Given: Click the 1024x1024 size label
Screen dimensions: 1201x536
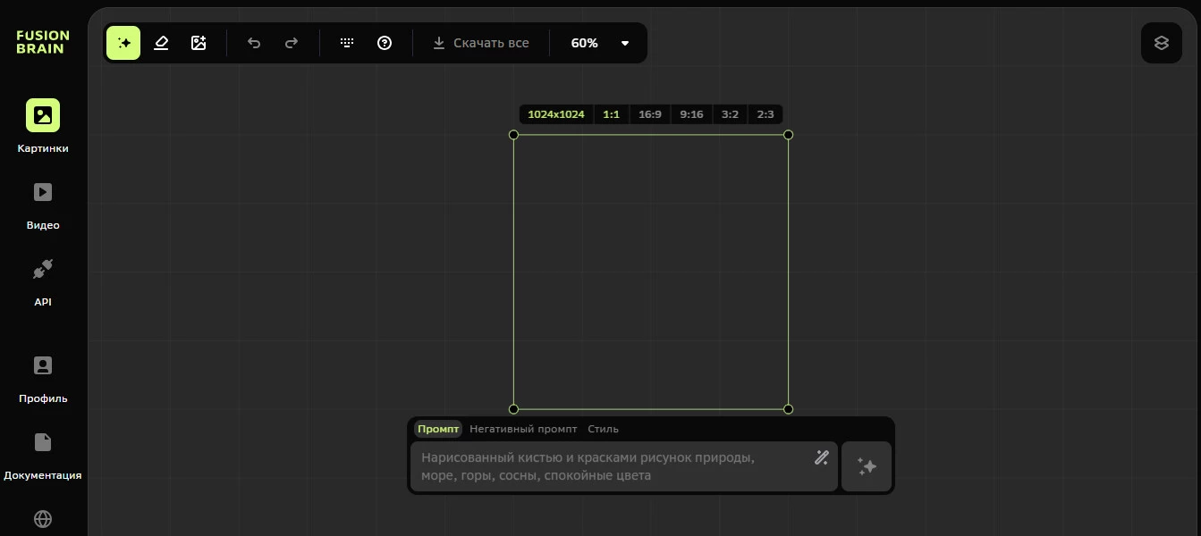Looking at the screenshot, I should tap(556, 114).
